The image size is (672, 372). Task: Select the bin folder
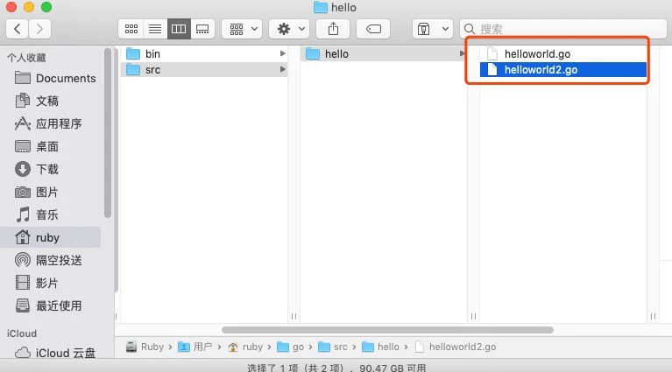click(x=152, y=54)
